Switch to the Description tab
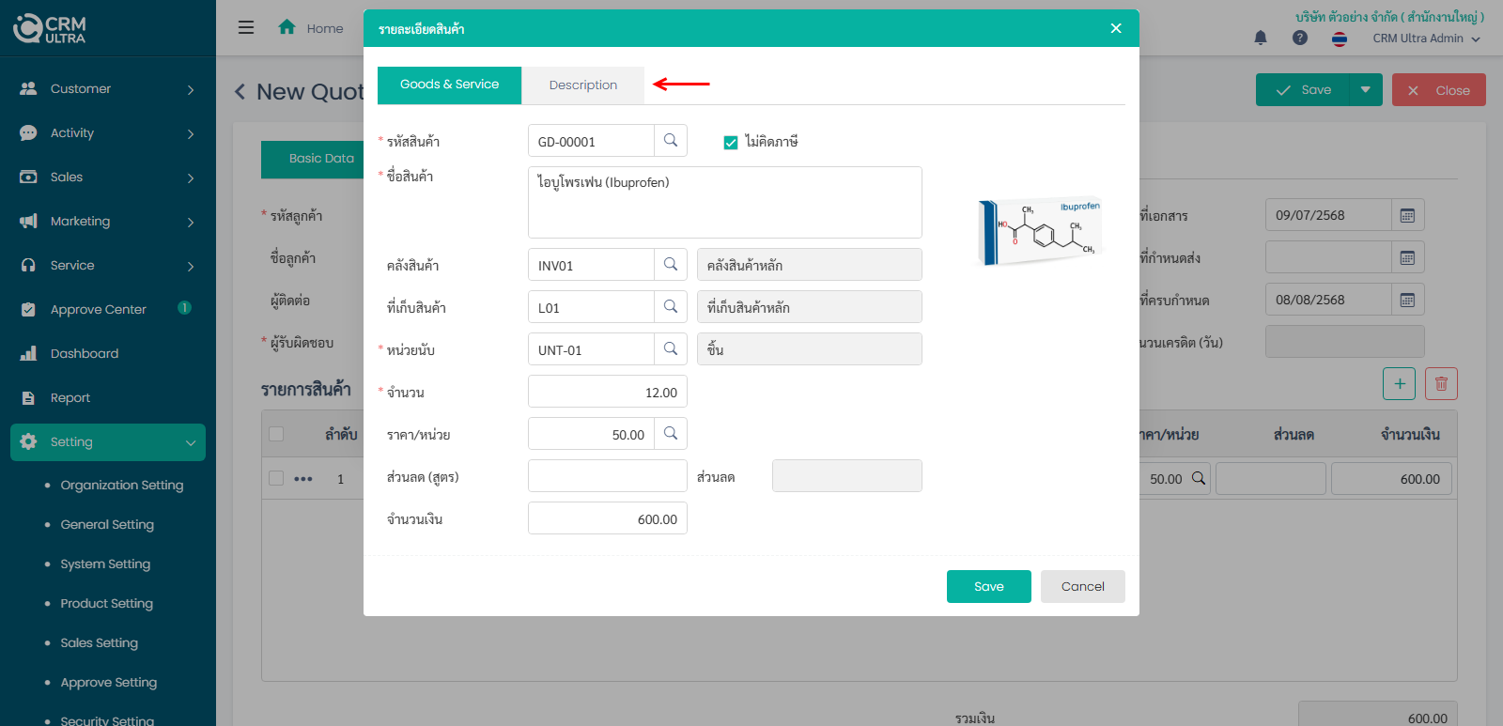Image resolution: width=1503 pixels, height=726 pixels. click(582, 85)
